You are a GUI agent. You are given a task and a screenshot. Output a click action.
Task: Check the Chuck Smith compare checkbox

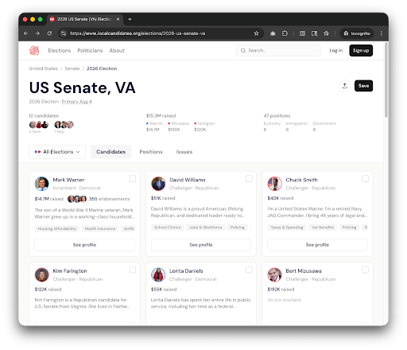pos(365,179)
